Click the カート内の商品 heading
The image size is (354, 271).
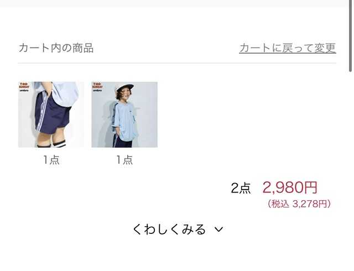[x=56, y=48]
